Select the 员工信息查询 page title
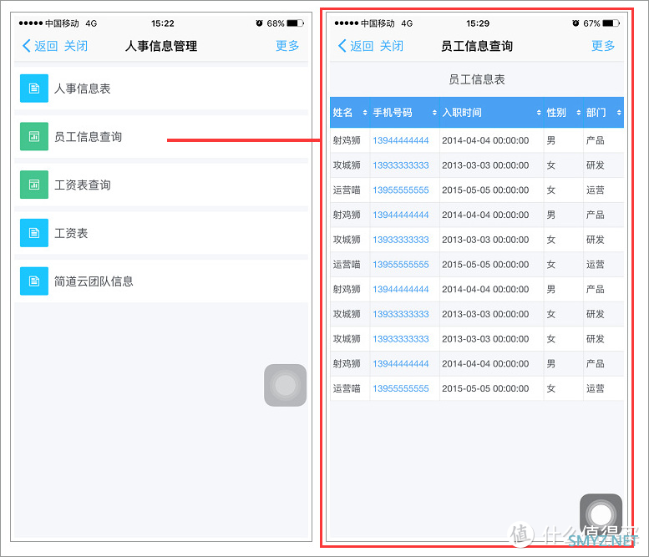 tap(477, 46)
